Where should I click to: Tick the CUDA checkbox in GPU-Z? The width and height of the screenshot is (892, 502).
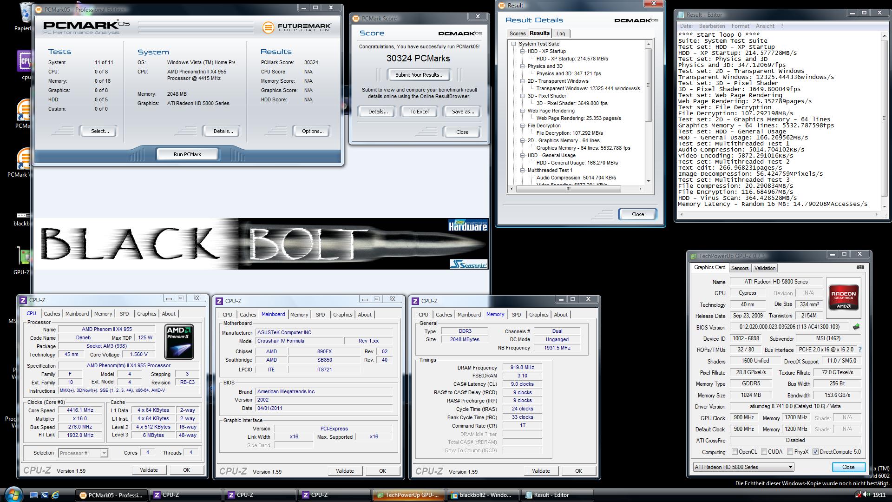click(763, 452)
